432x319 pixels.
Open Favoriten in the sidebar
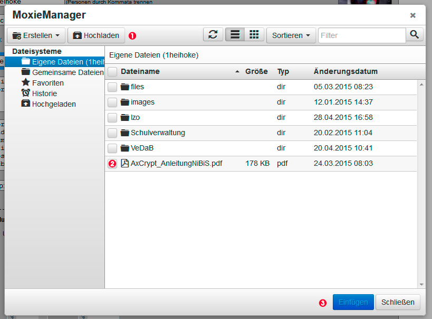click(x=47, y=83)
